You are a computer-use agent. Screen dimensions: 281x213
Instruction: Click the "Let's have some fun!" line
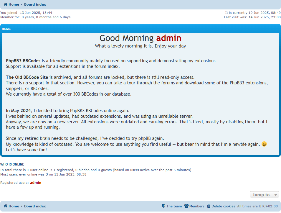pyautogui.click(x=26, y=150)
